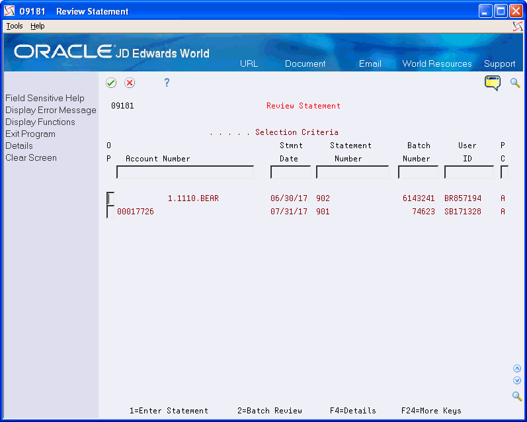This screenshot has height=422, width=527.
Task: Click the magnifier icon in the toolbar
Action: click(x=515, y=83)
